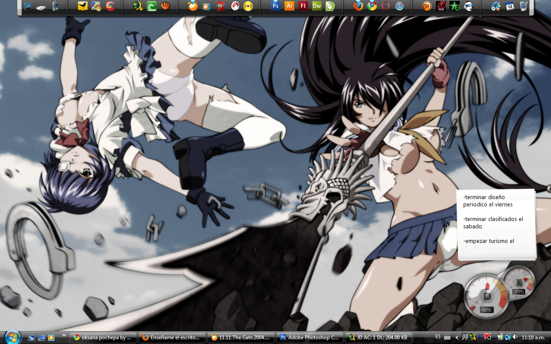Open the network icon in the tray
This screenshot has height=344, width=551.
pos(508,337)
